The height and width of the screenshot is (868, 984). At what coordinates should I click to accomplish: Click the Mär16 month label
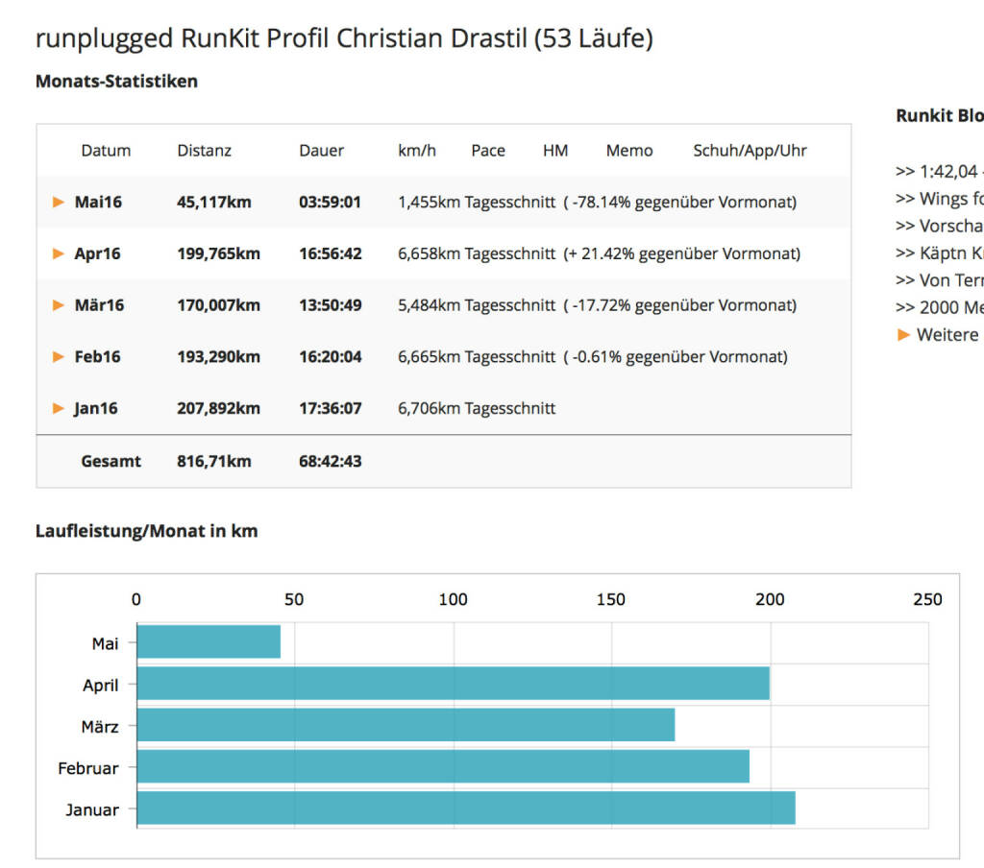(99, 304)
